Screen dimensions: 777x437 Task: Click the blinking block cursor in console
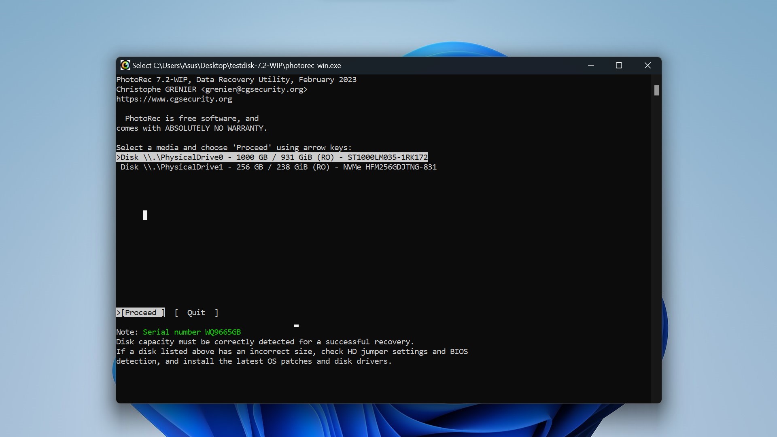click(145, 215)
